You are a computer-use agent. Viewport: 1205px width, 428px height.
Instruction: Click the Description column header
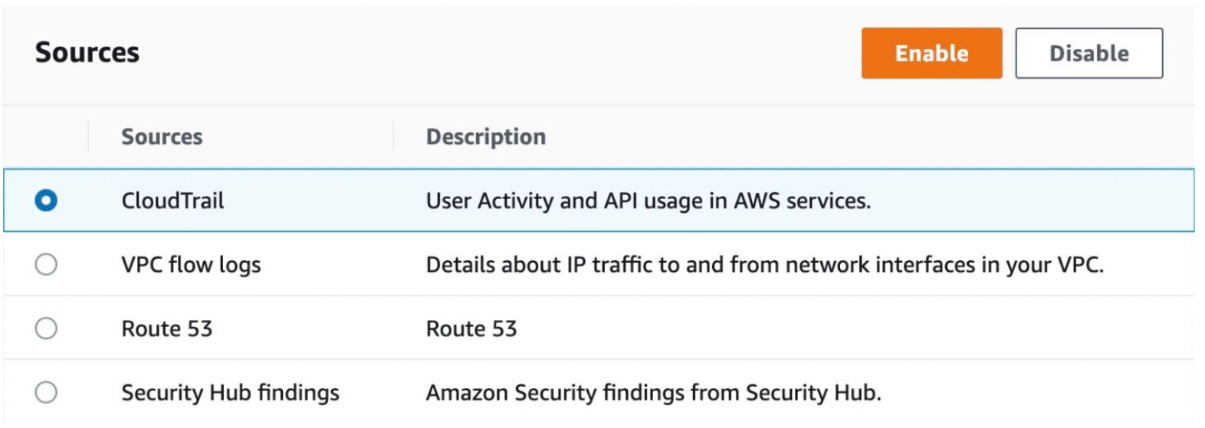(486, 137)
